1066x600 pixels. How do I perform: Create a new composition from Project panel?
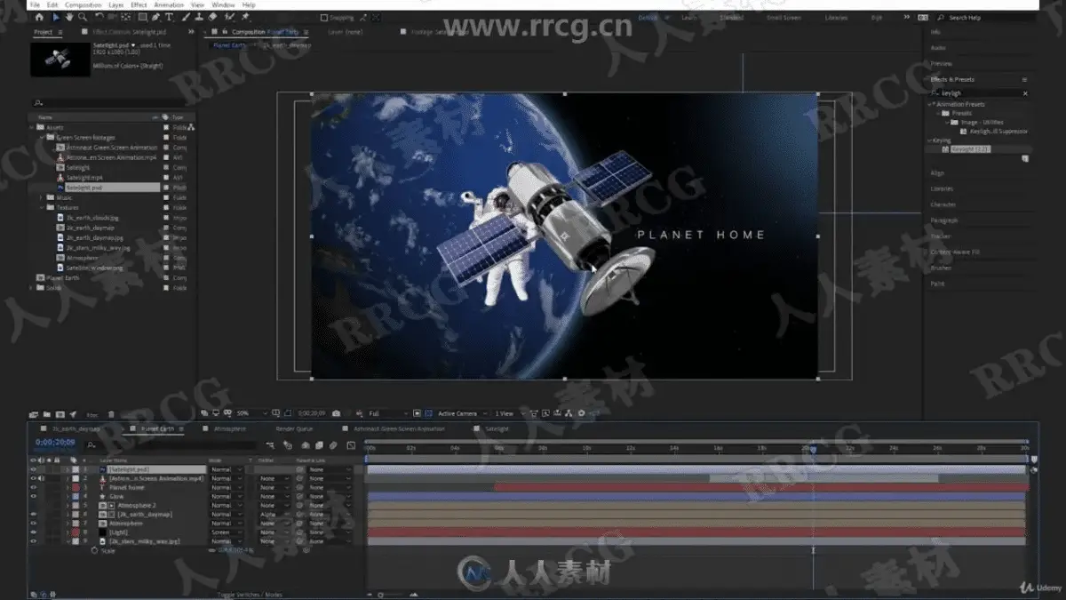pyautogui.click(x=60, y=413)
